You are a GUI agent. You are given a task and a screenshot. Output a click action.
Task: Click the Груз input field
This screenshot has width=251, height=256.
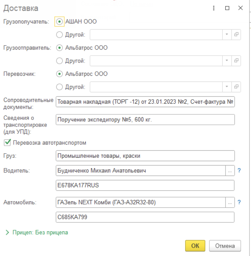[145, 156]
